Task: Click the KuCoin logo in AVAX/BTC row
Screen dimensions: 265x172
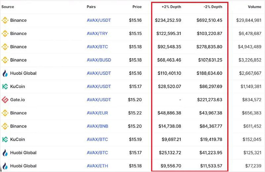Action: click(x=5, y=139)
